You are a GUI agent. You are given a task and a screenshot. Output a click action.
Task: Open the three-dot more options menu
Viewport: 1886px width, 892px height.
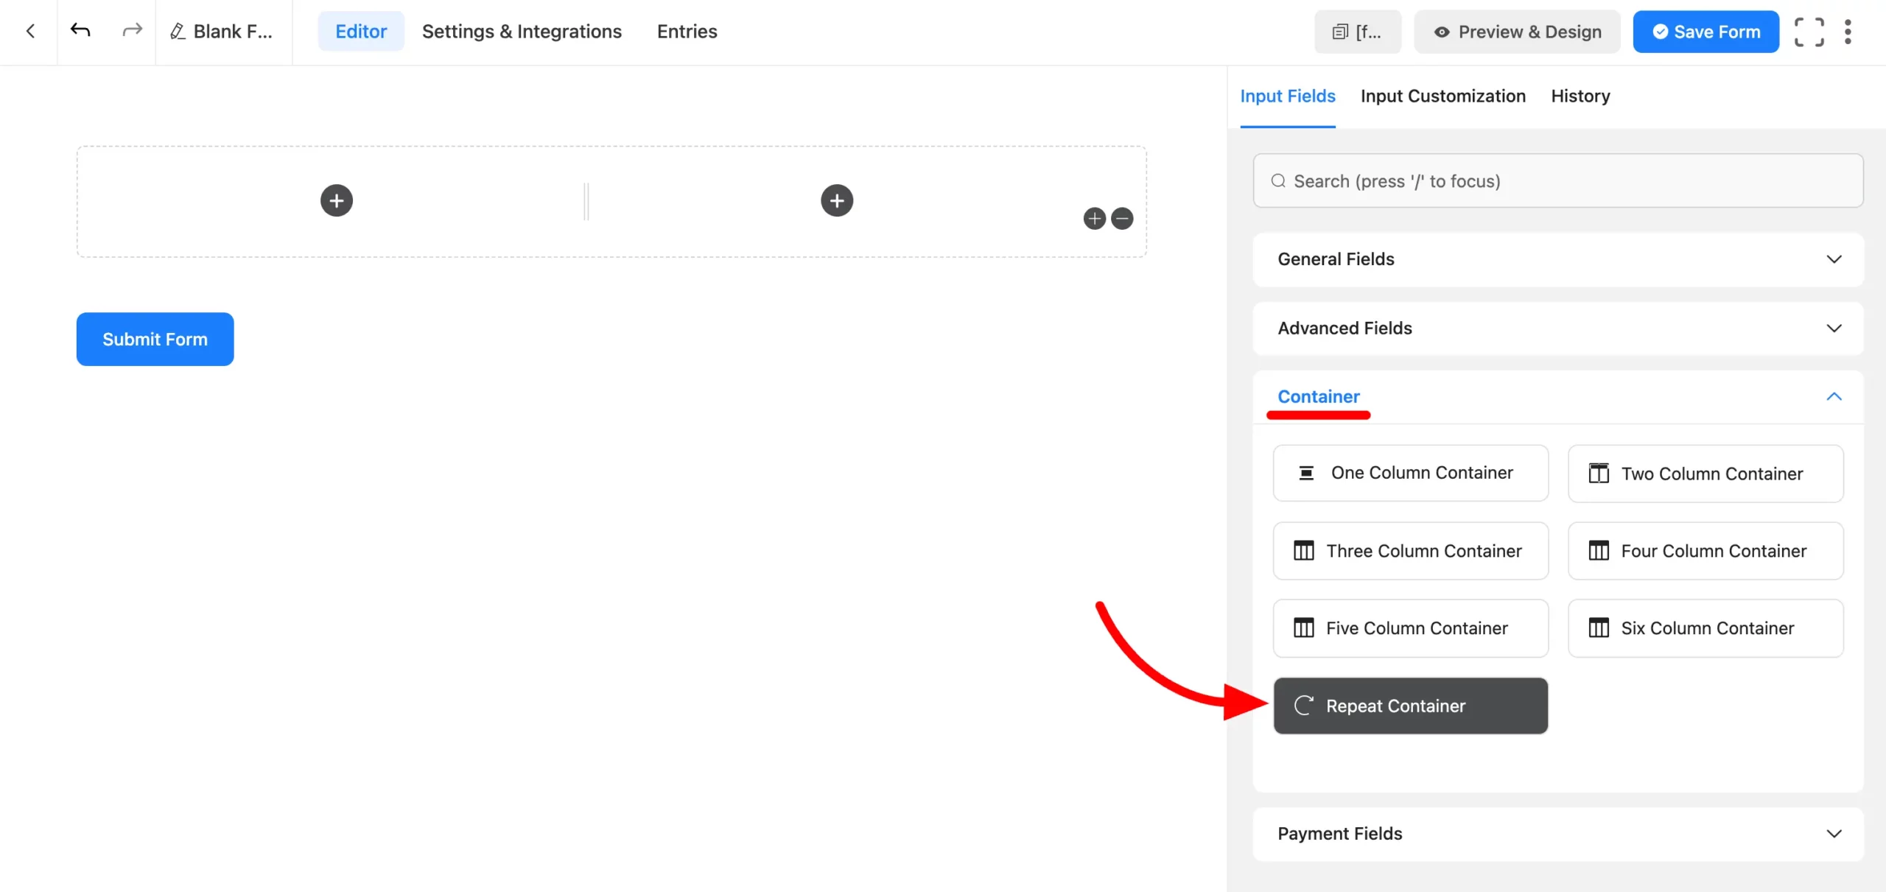pos(1848,32)
